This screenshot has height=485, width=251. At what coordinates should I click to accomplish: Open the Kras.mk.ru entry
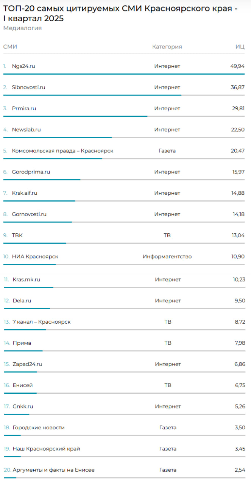(27, 280)
